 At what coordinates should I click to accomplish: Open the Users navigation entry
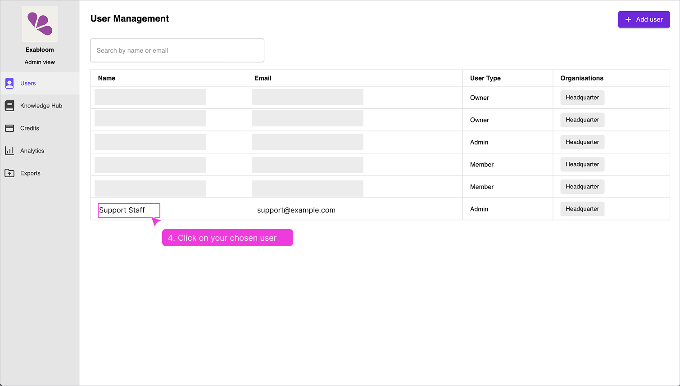click(28, 83)
